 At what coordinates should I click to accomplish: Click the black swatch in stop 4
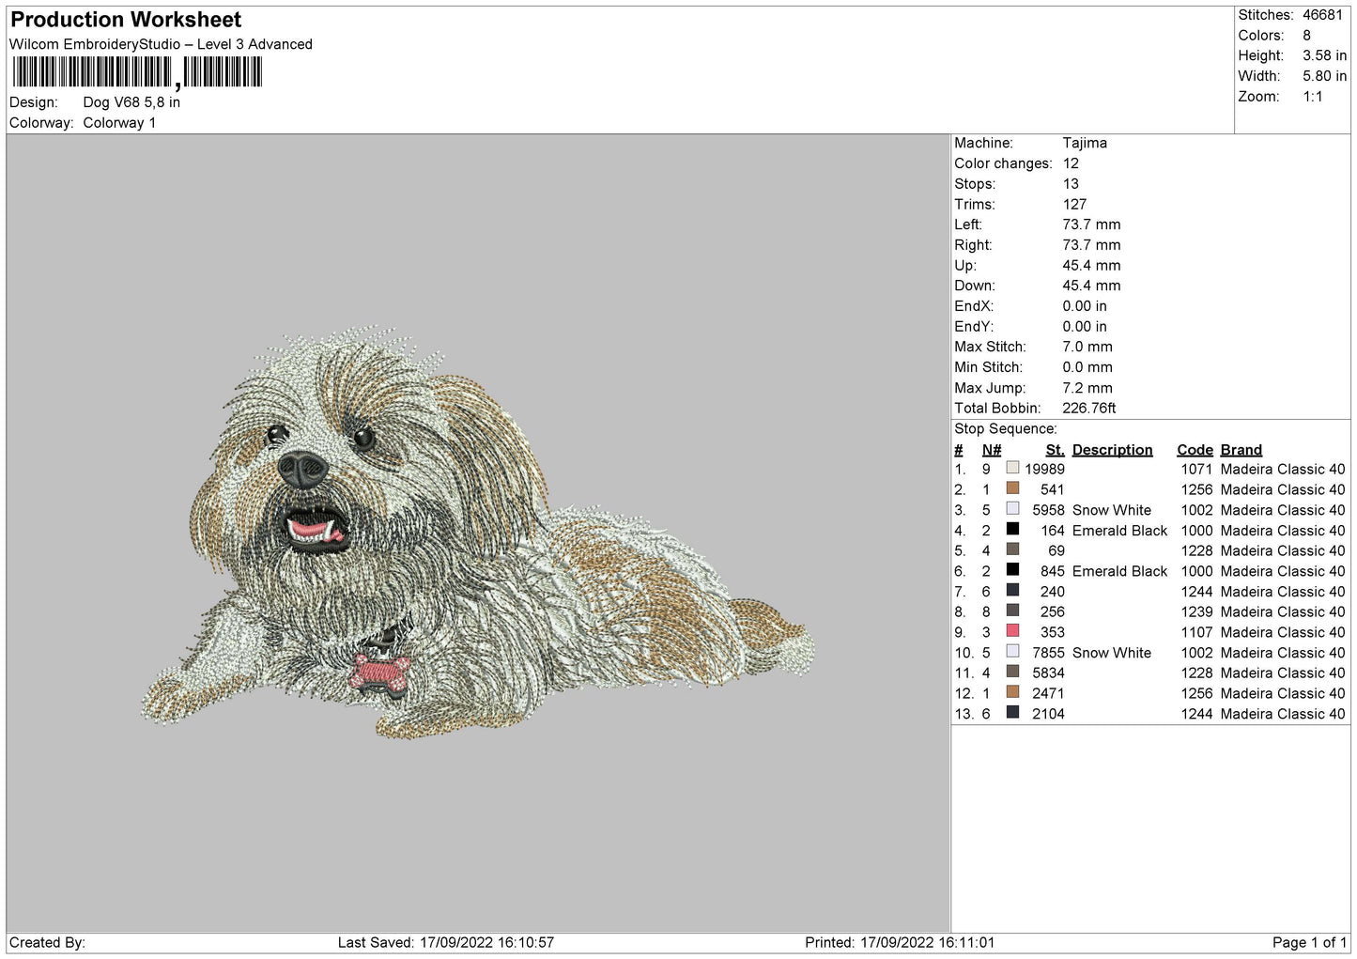pyautogui.click(x=1012, y=529)
